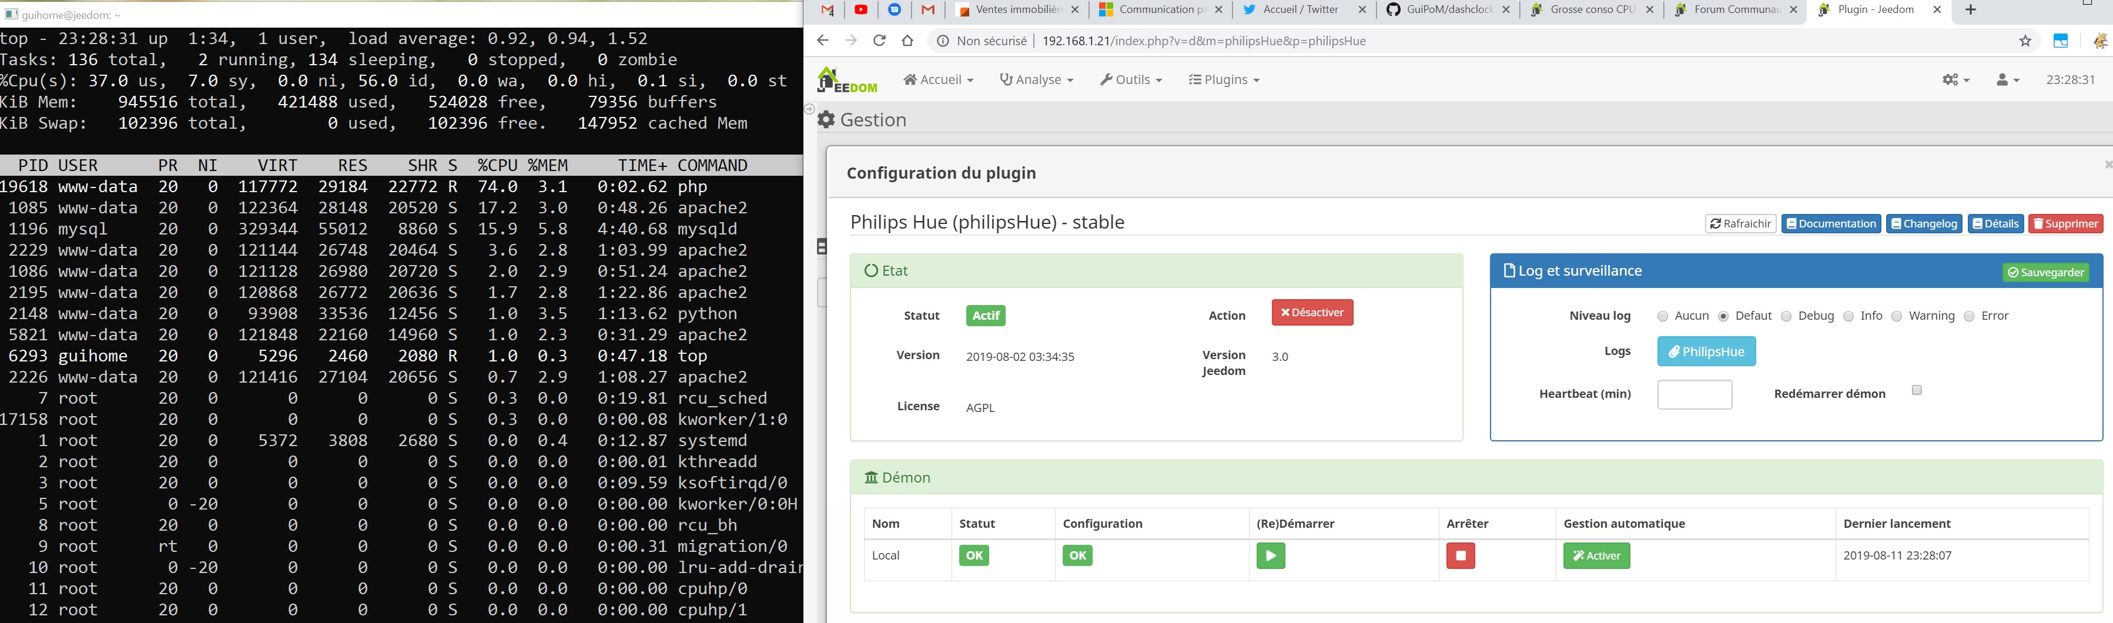Open the pinned blue chat tab
The image size is (2113, 623).
pos(895,10)
